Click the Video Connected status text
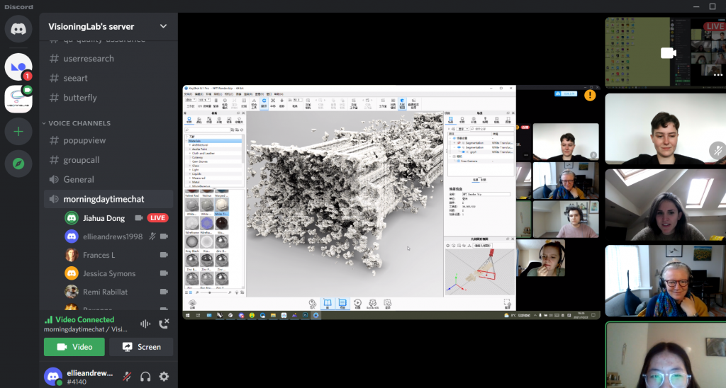This screenshot has height=388, width=726. point(85,319)
